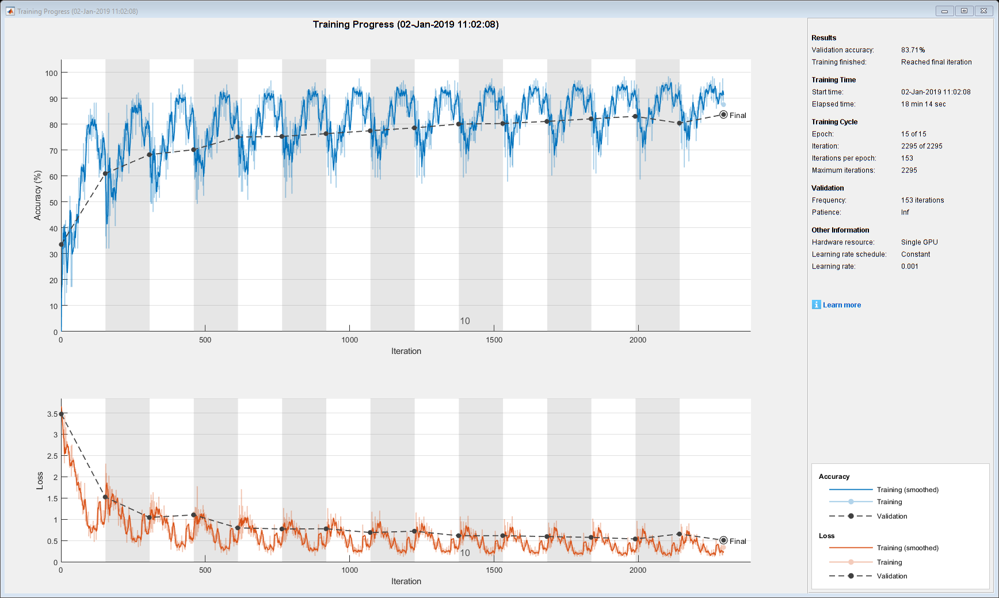Click the 'Loss' y-axis label
The height and width of the screenshot is (598, 999).
coord(40,481)
